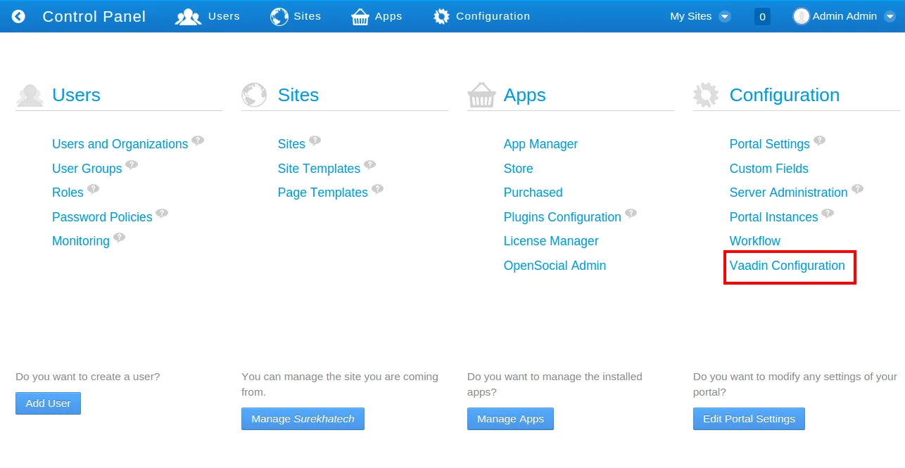Open Page Templates
The image size is (905, 468).
323,193
